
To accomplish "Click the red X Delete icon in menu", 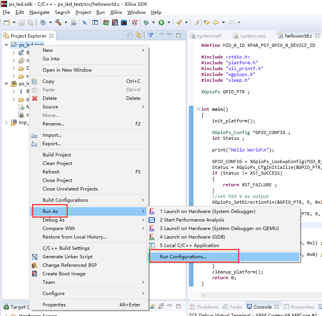I will coord(35,98).
